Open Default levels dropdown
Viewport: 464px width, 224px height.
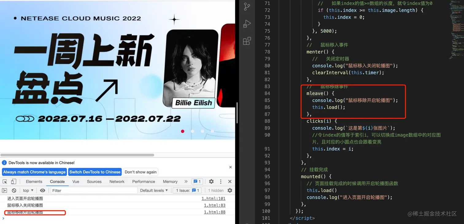[x=154, y=190]
